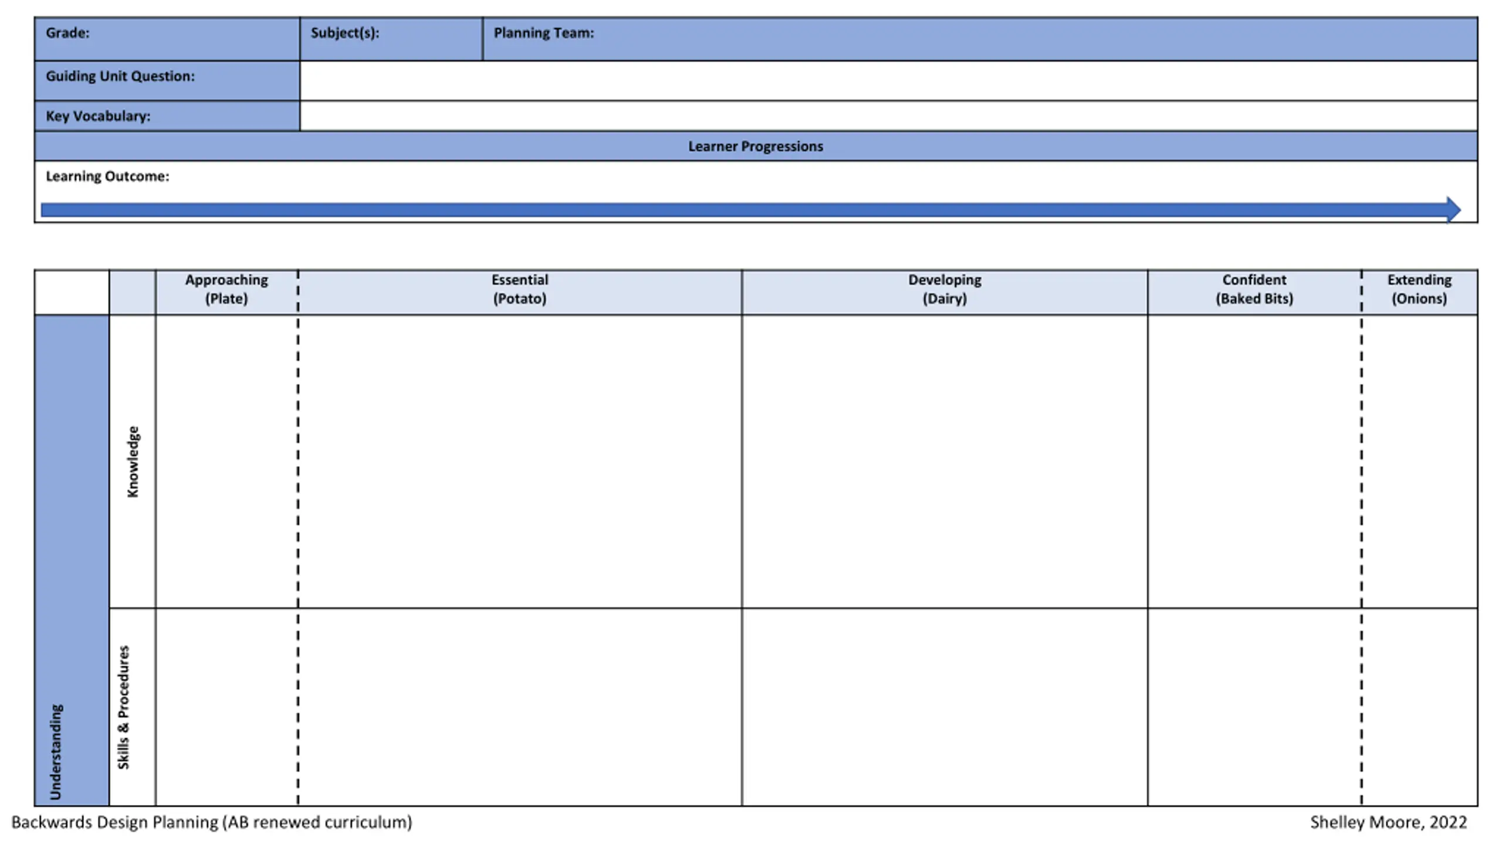Click the Knowledge cell under Extending
This screenshot has height=845, width=1502.
pos(1420,461)
